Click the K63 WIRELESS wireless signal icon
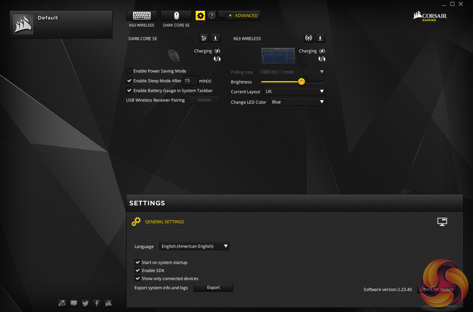The width and height of the screenshot is (473, 312). click(309, 38)
